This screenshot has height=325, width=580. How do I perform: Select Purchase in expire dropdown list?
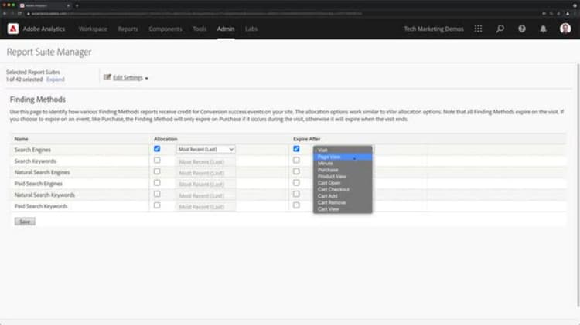click(343, 170)
